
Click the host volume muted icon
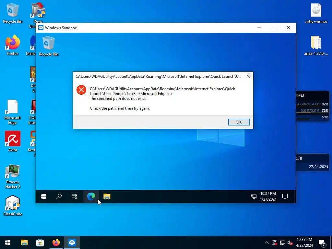[x=290, y=243]
